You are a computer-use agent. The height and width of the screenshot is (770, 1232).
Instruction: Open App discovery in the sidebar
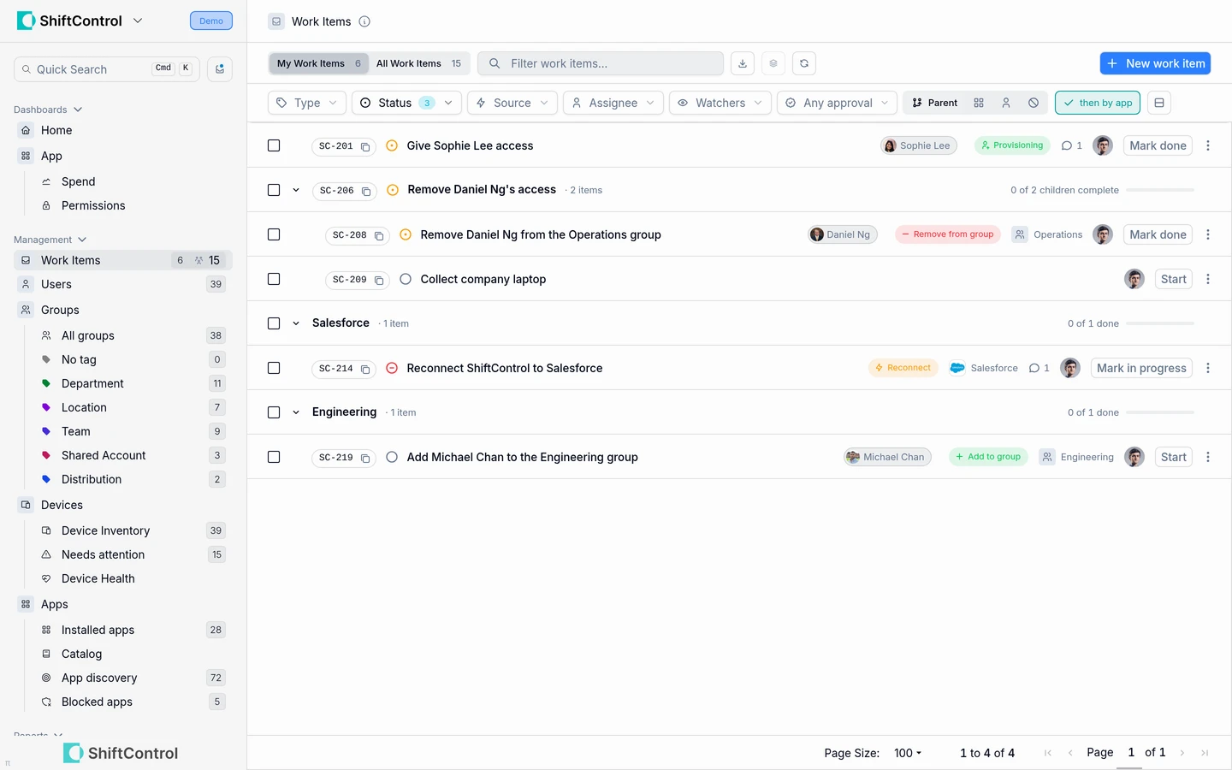[99, 678]
